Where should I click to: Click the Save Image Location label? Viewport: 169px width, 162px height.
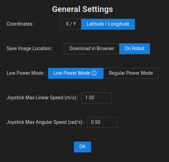pos(30,48)
